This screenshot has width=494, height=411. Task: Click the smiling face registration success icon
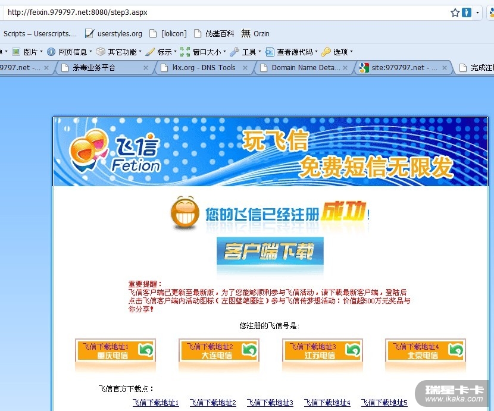point(185,213)
